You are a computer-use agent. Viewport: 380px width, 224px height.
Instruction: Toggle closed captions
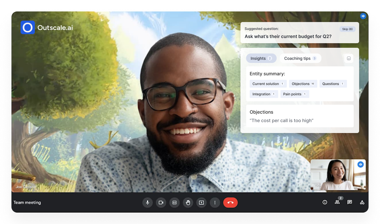pyautogui.click(x=174, y=203)
